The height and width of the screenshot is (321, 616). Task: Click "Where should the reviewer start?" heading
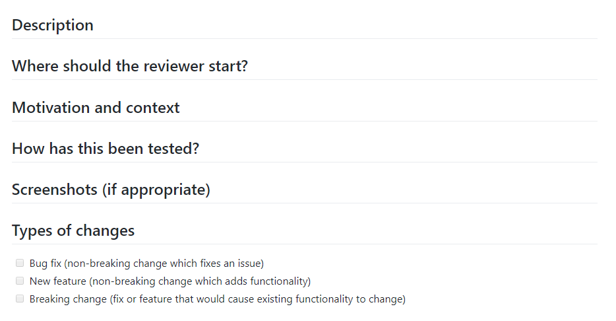click(x=130, y=66)
